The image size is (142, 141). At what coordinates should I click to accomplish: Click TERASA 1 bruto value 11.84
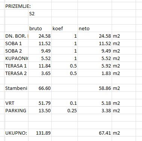pos(40,66)
